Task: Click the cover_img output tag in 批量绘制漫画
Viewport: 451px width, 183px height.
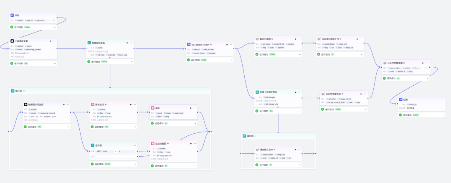Action: point(121,55)
